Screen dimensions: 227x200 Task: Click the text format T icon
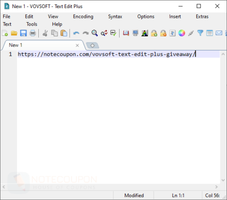point(173,33)
